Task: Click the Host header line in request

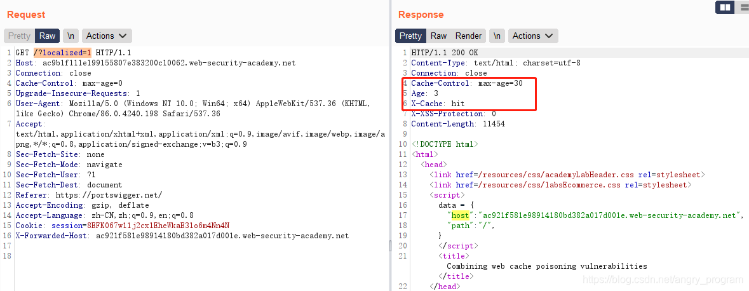Action: (155, 63)
